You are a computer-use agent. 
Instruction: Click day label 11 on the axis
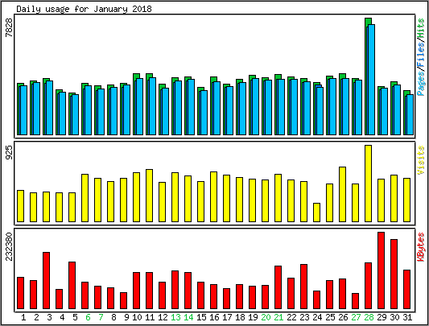click(x=150, y=317)
